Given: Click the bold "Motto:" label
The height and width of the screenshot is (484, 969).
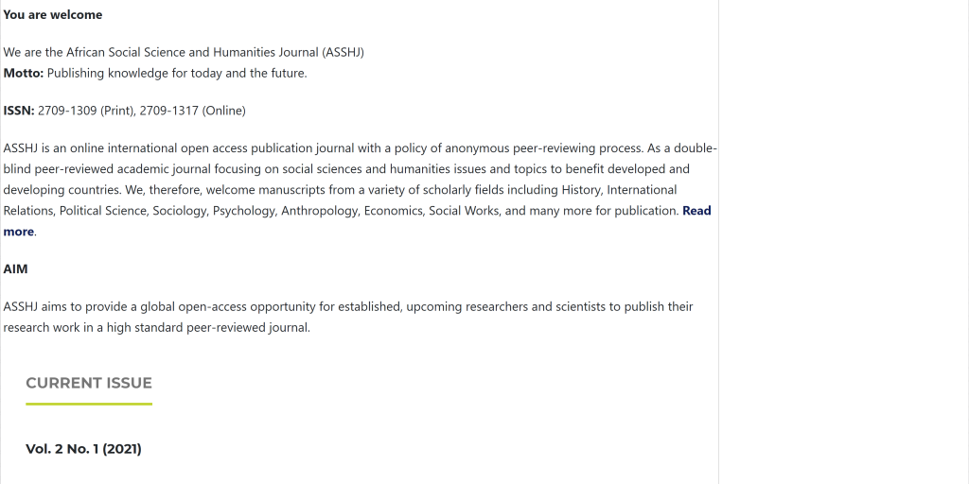Looking at the screenshot, I should tap(24, 73).
